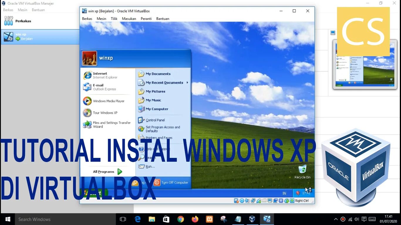Click the network adapter status icon
The image size is (401, 225).
pos(253,201)
